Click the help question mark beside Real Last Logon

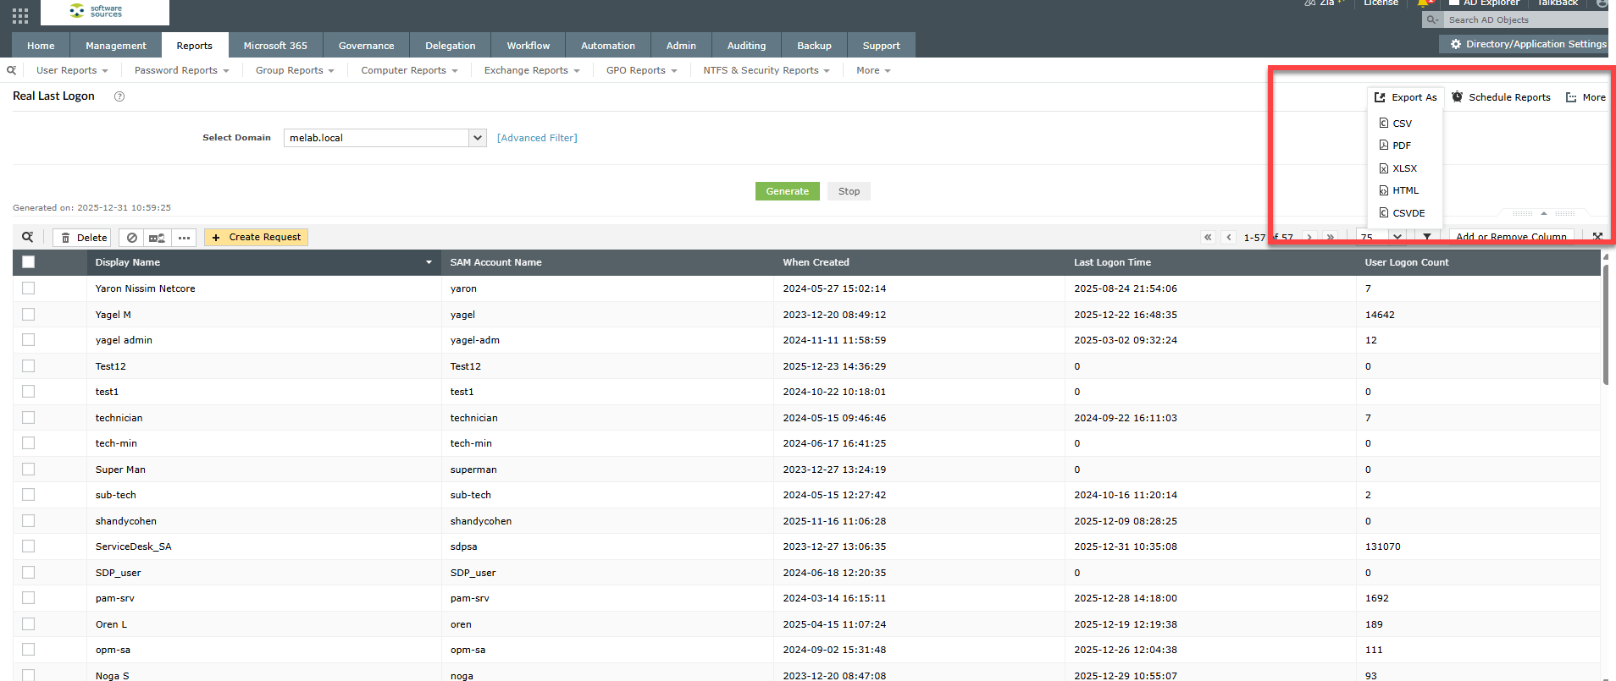click(119, 96)
